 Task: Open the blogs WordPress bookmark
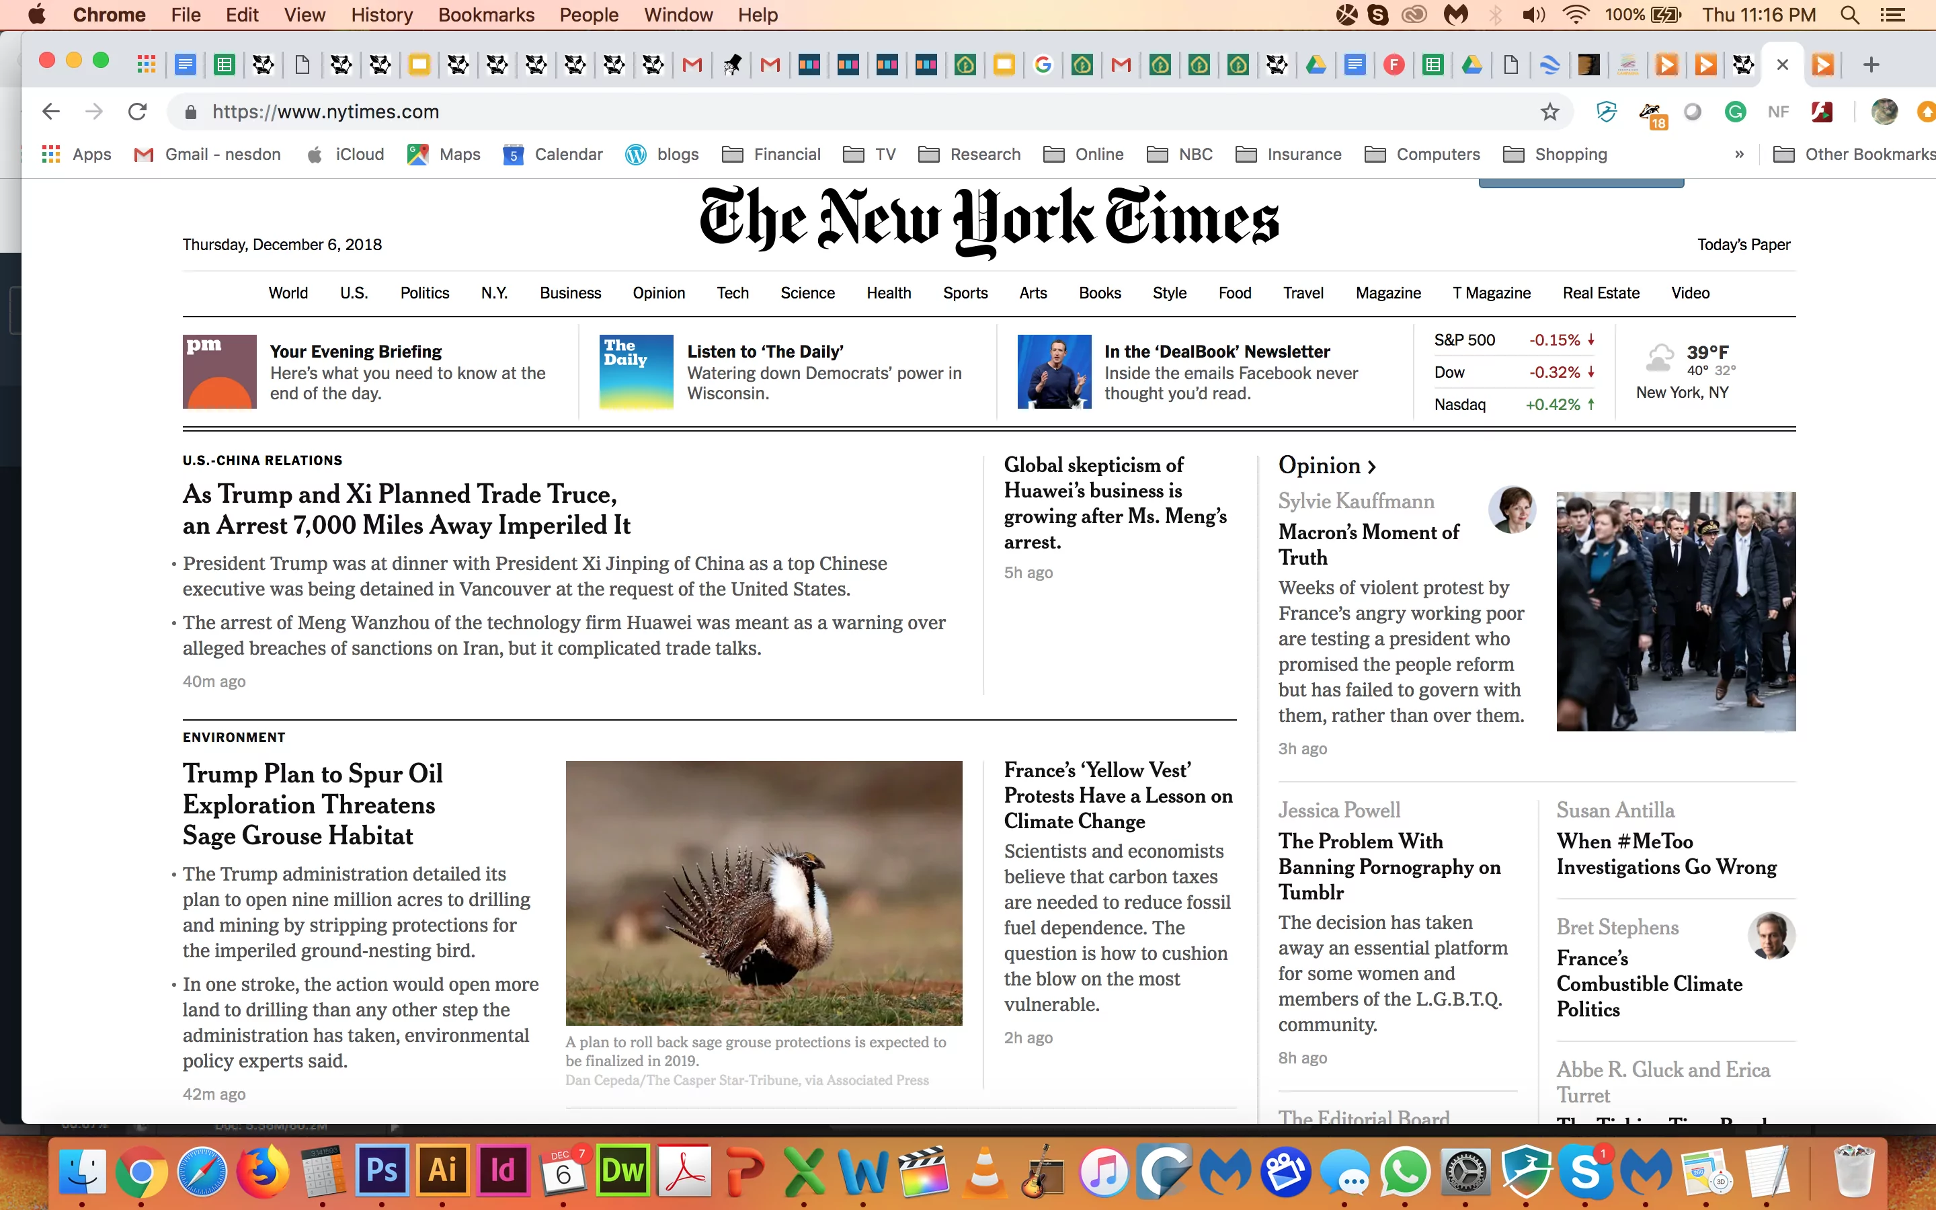pos(662,155)
